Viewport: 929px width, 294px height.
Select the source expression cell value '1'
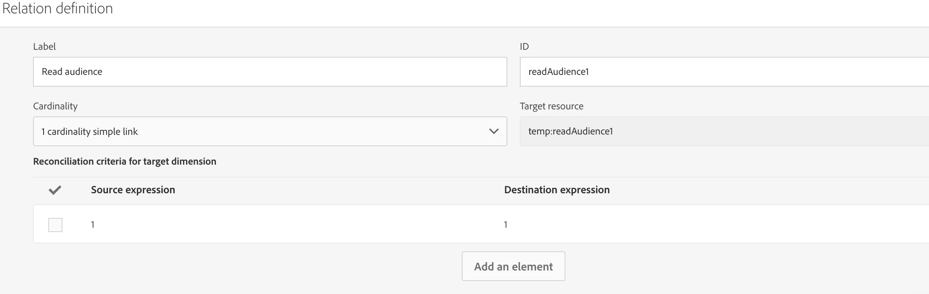click(x=93, y=225)
